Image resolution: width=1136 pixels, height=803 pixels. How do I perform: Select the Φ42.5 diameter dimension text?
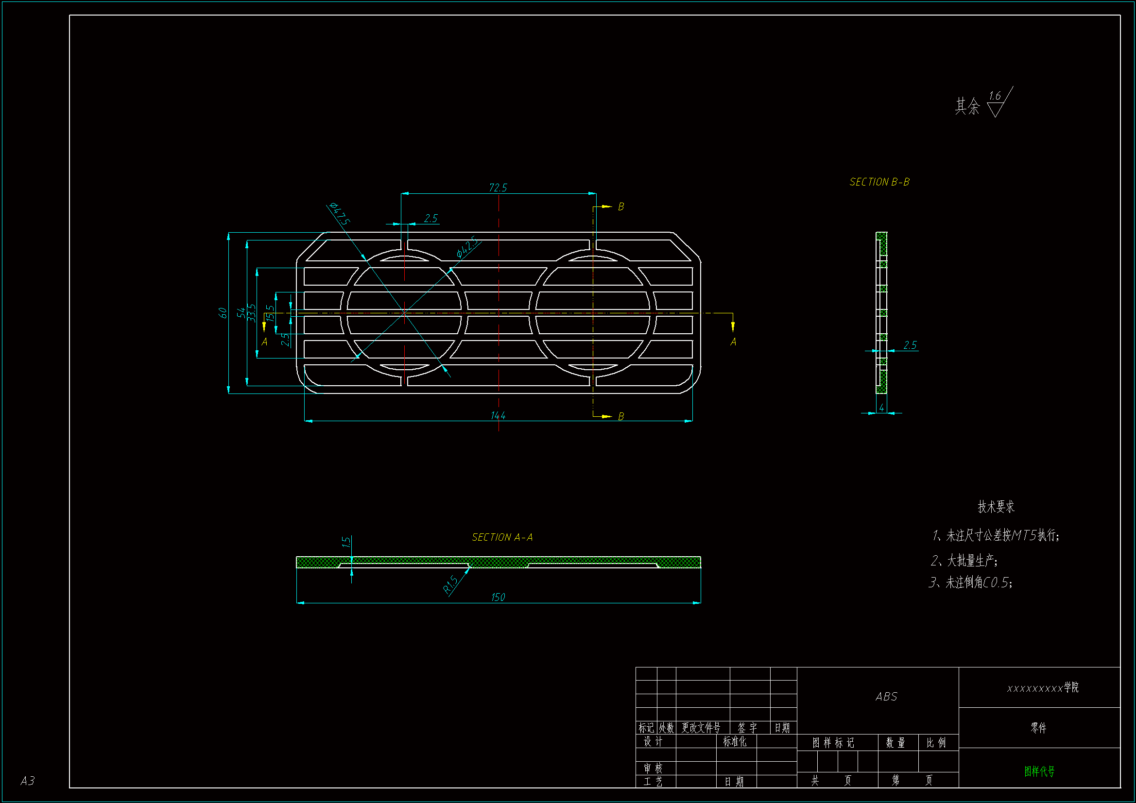[x=467, y=246]
